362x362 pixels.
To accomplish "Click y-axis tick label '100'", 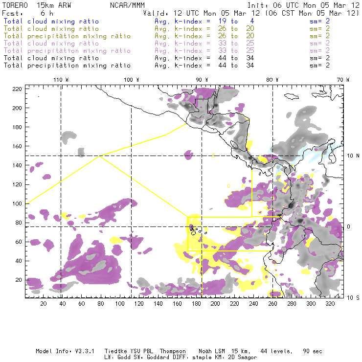I will click(x=17, y=204).
